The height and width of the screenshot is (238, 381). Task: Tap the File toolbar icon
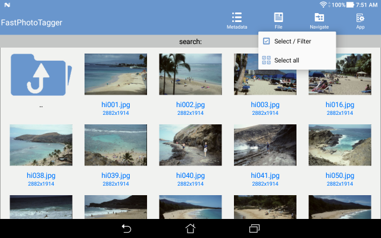click(279, 21)
